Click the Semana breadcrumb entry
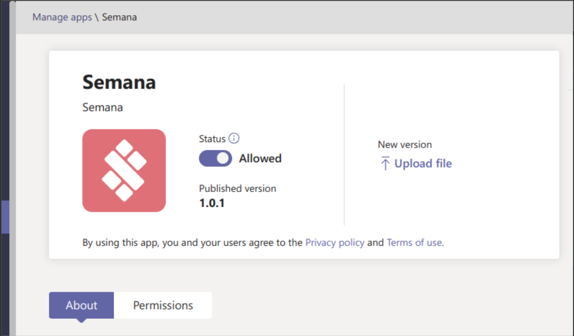This screenshot has height=336, width=574. tap(119, 18)
